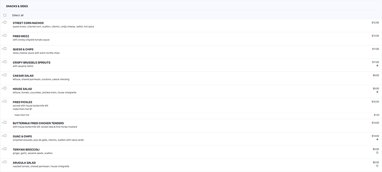Click the $12.00 price of Street Corn Nachos

coord(375,23)
